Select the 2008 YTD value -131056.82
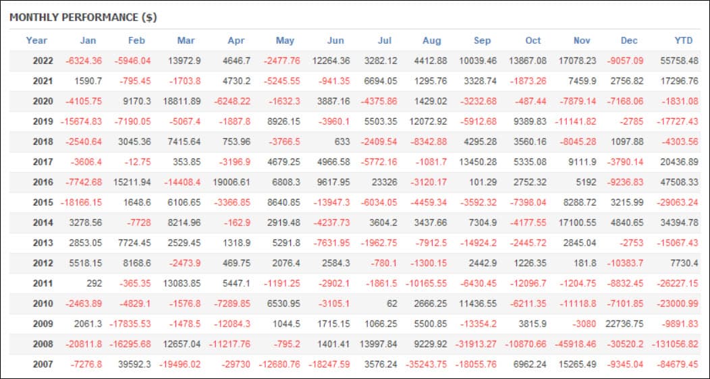This screenshot has width=710, height=379. click(675, 344)
